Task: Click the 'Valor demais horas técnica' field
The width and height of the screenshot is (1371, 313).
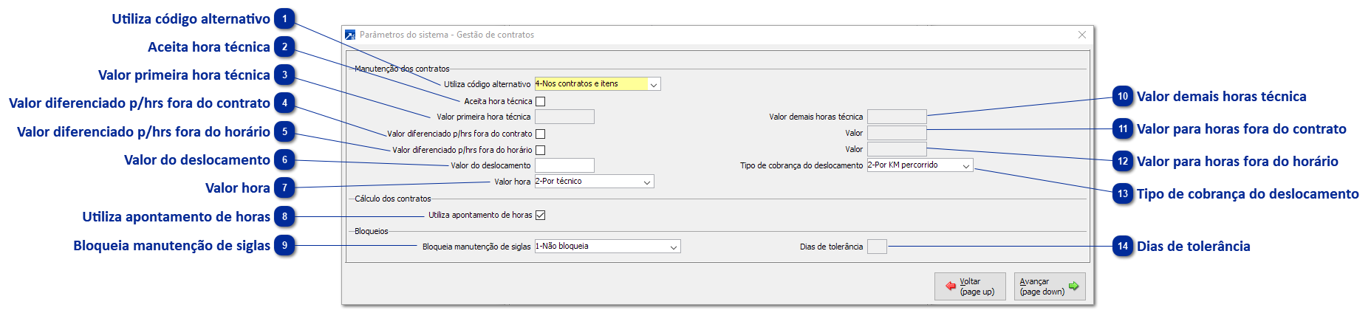Action: coord(897,117)
